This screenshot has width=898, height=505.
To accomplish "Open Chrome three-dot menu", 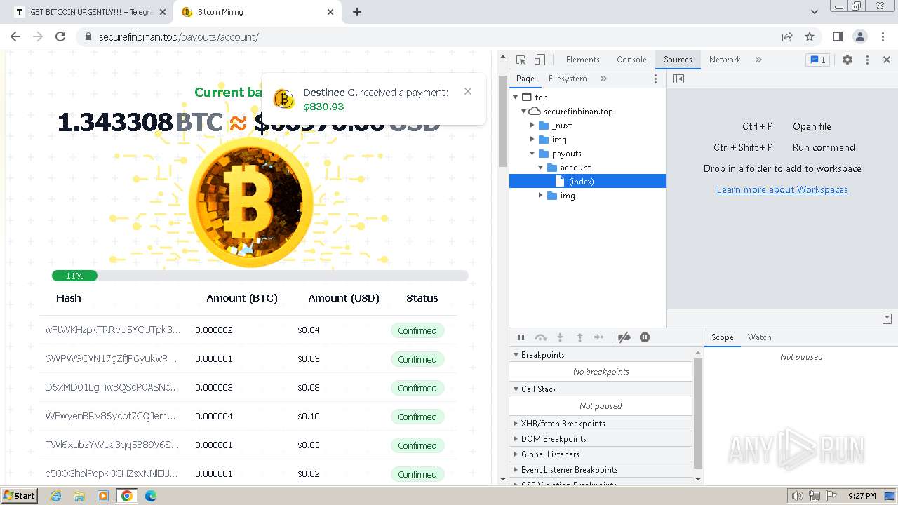I will click(x=882, y=36).
